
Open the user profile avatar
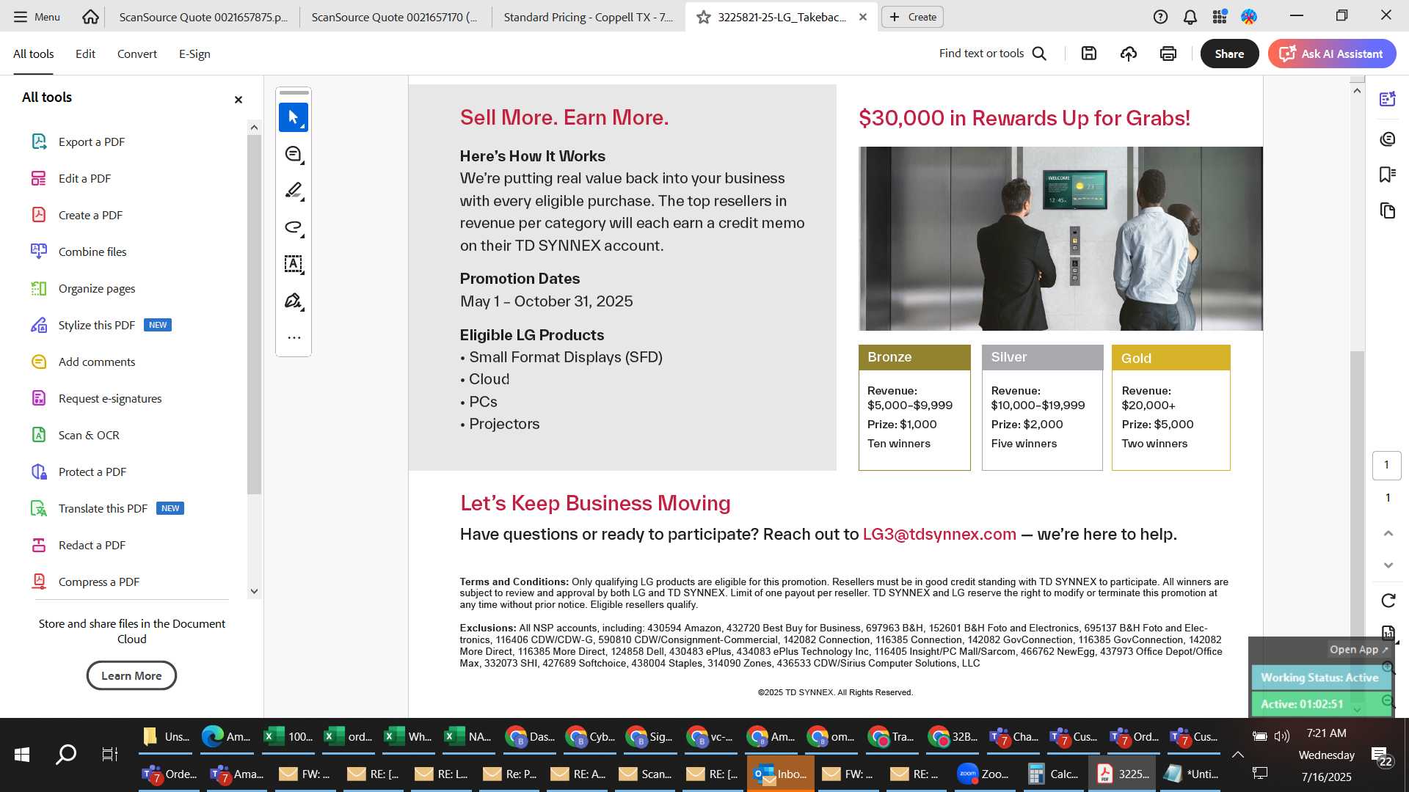[1249, 17]
